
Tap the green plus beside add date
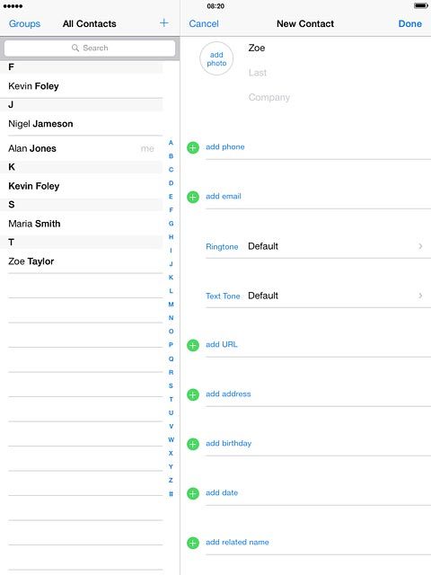(193, 493)
